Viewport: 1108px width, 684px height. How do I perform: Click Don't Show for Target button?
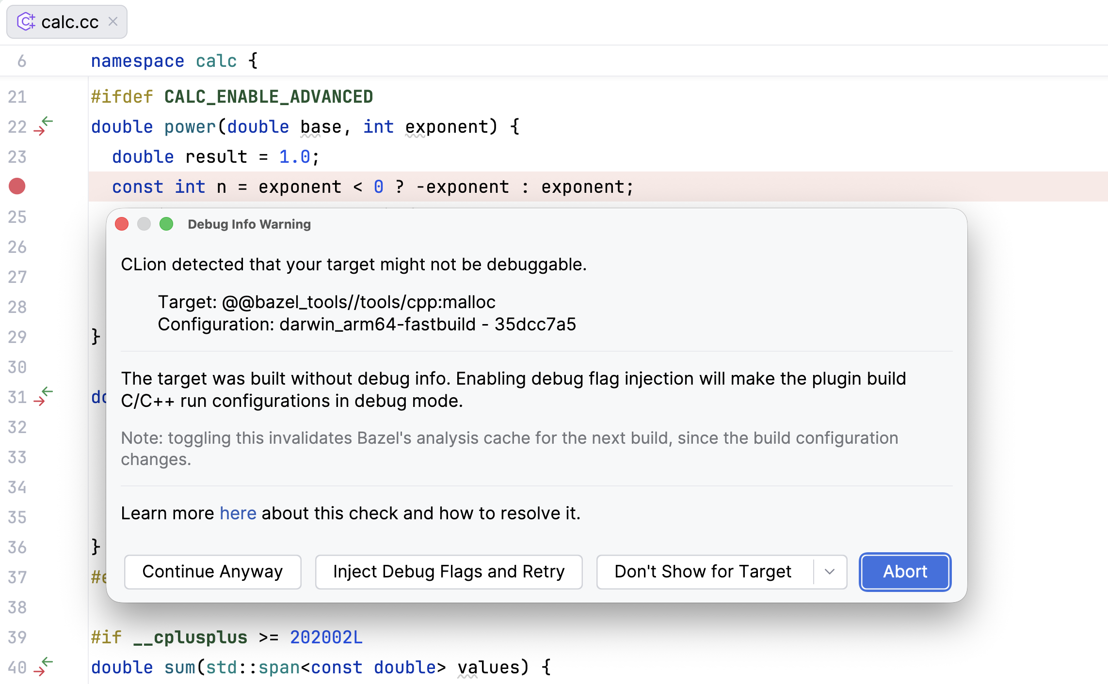pos(705,572)
